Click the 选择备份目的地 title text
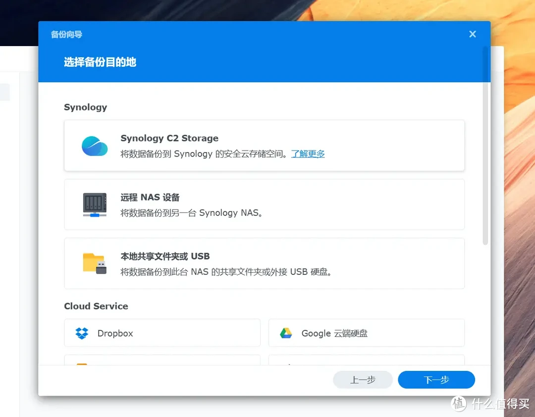The height and width of the screenshot is (417, 535). 100,62
